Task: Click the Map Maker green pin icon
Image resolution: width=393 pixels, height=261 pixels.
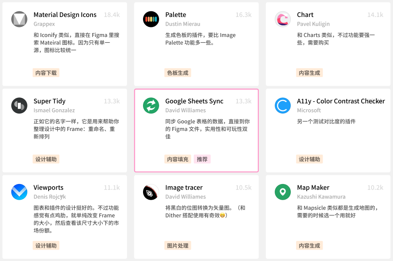Action: [x=283, y=192]
